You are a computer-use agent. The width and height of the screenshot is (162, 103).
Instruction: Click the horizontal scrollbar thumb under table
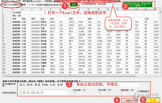70,75
